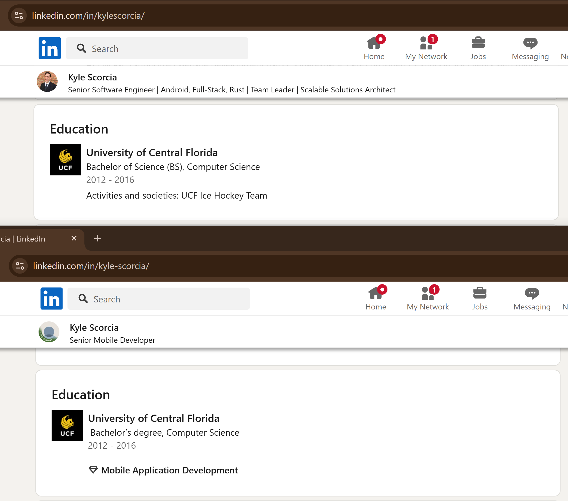Open University of Central Florida link, top window

(x=152, y=153)
